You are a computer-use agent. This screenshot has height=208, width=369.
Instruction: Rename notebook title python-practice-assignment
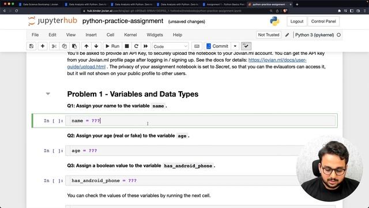coord(123,21)
